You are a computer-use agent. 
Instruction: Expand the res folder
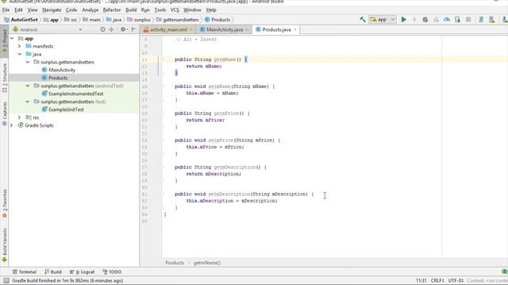tap(19, 118)
